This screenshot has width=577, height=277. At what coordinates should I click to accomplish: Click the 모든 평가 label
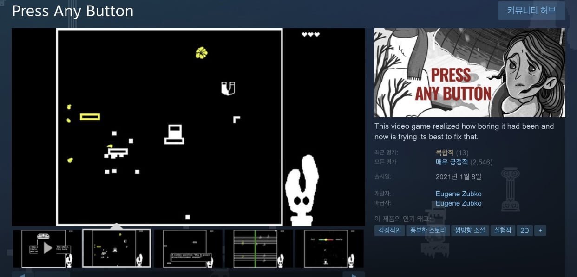click(x=385, y=162)
